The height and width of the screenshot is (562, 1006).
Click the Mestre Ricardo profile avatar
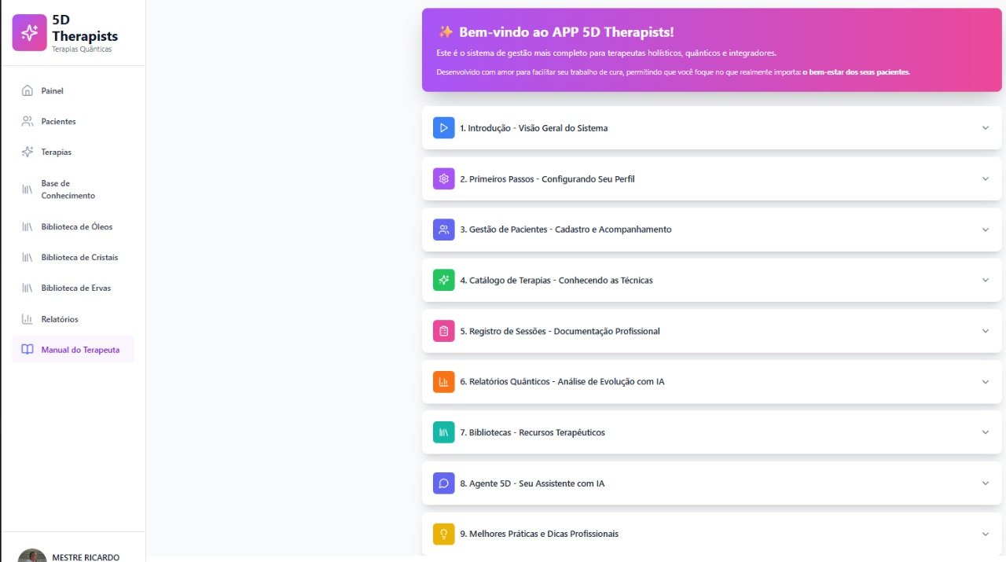click(x=31, y=556)
